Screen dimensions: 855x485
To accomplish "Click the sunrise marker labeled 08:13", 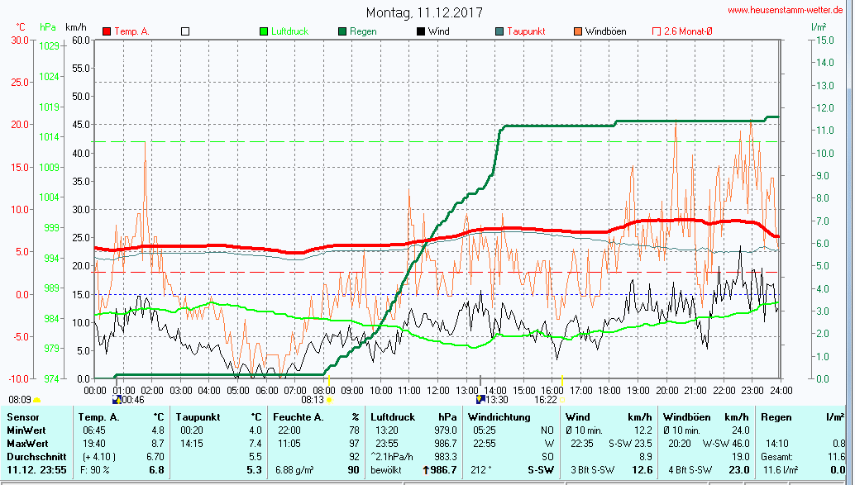I will [x=329, y=399].
